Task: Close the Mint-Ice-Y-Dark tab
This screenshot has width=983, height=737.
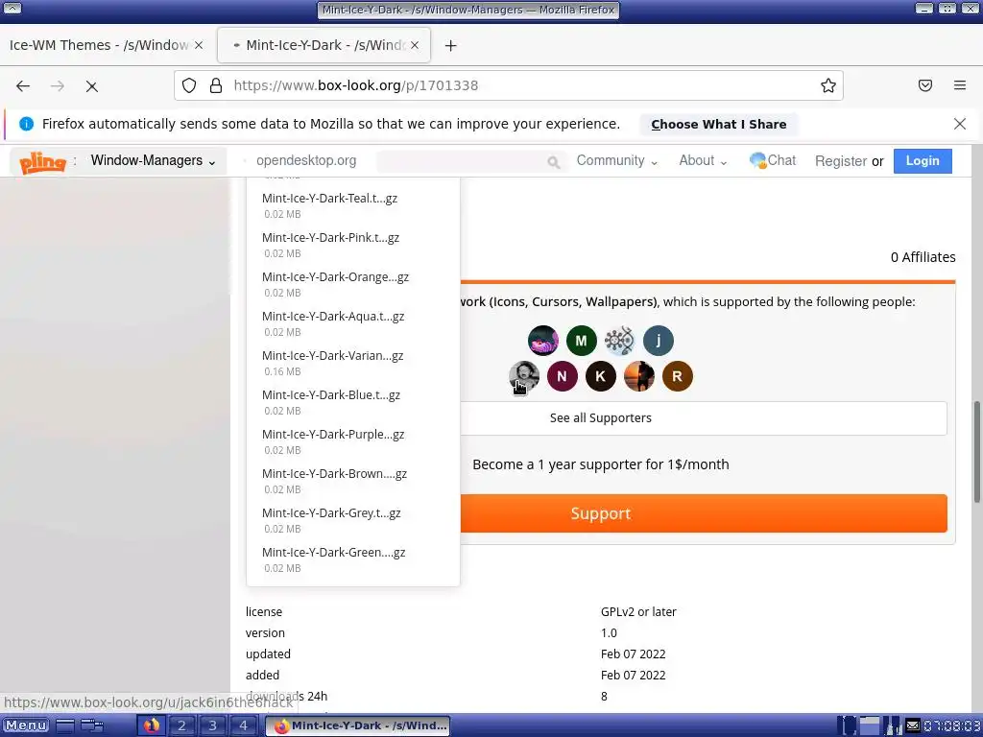Action: (415, 45)
